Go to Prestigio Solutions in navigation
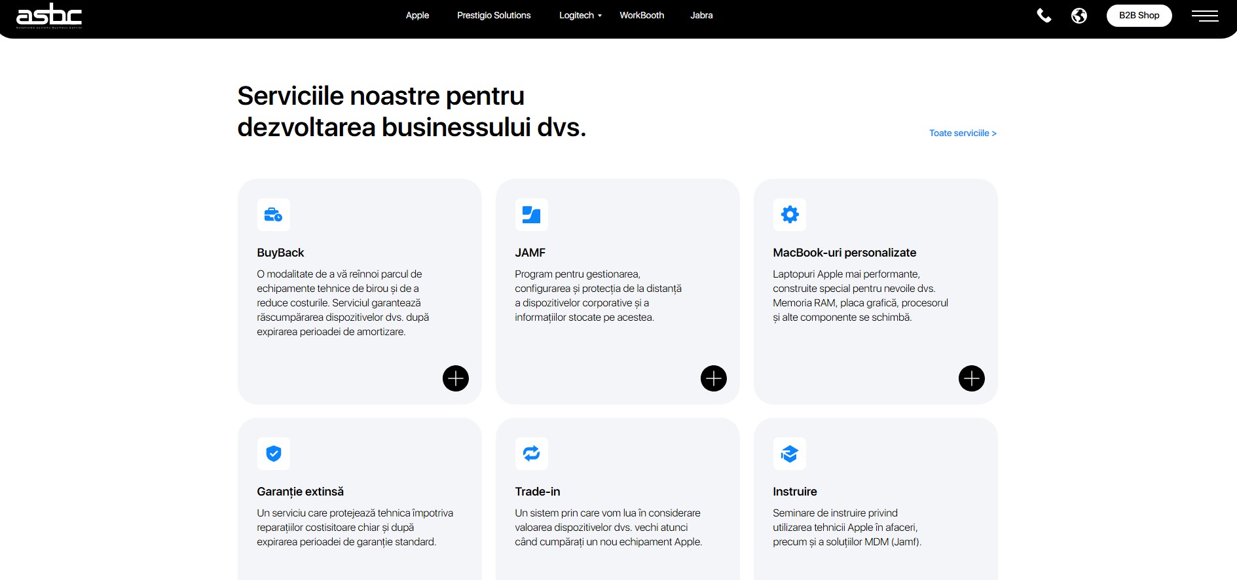This screenshot has height=580, width=1237. (x=494, y=16)
